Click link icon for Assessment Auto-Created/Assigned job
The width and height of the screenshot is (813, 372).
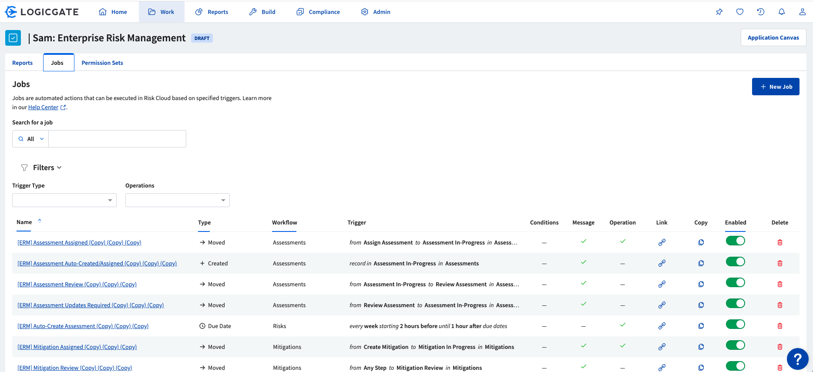(662, 263)
